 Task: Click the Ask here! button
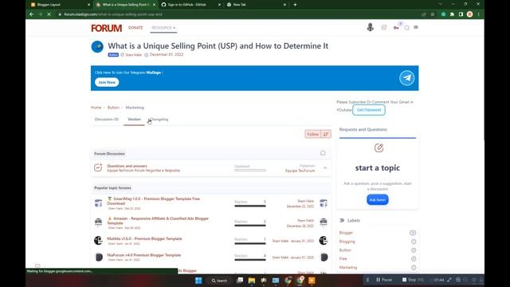(x=377, y=200)
